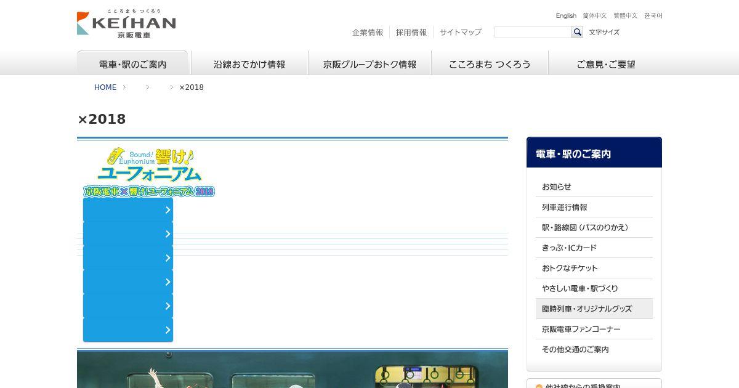The image size is (739, 388).
Task: Open きっぷ・ICカード sidebar item
Action: click(x=594, y=248)
